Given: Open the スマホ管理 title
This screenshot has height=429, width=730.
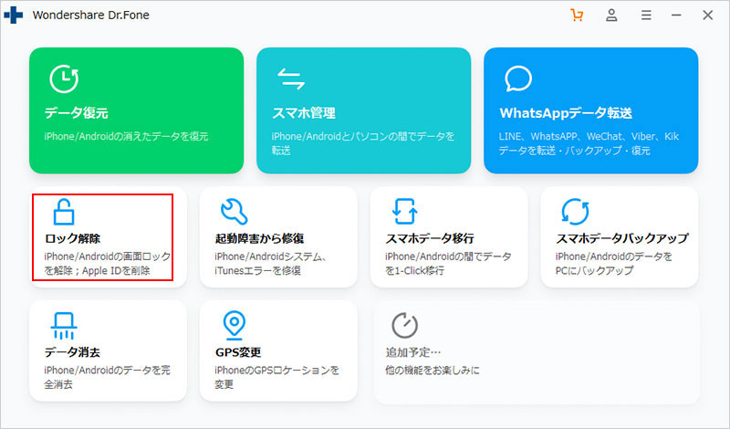Looking at the screenshot, I should (x=304, y=113).
